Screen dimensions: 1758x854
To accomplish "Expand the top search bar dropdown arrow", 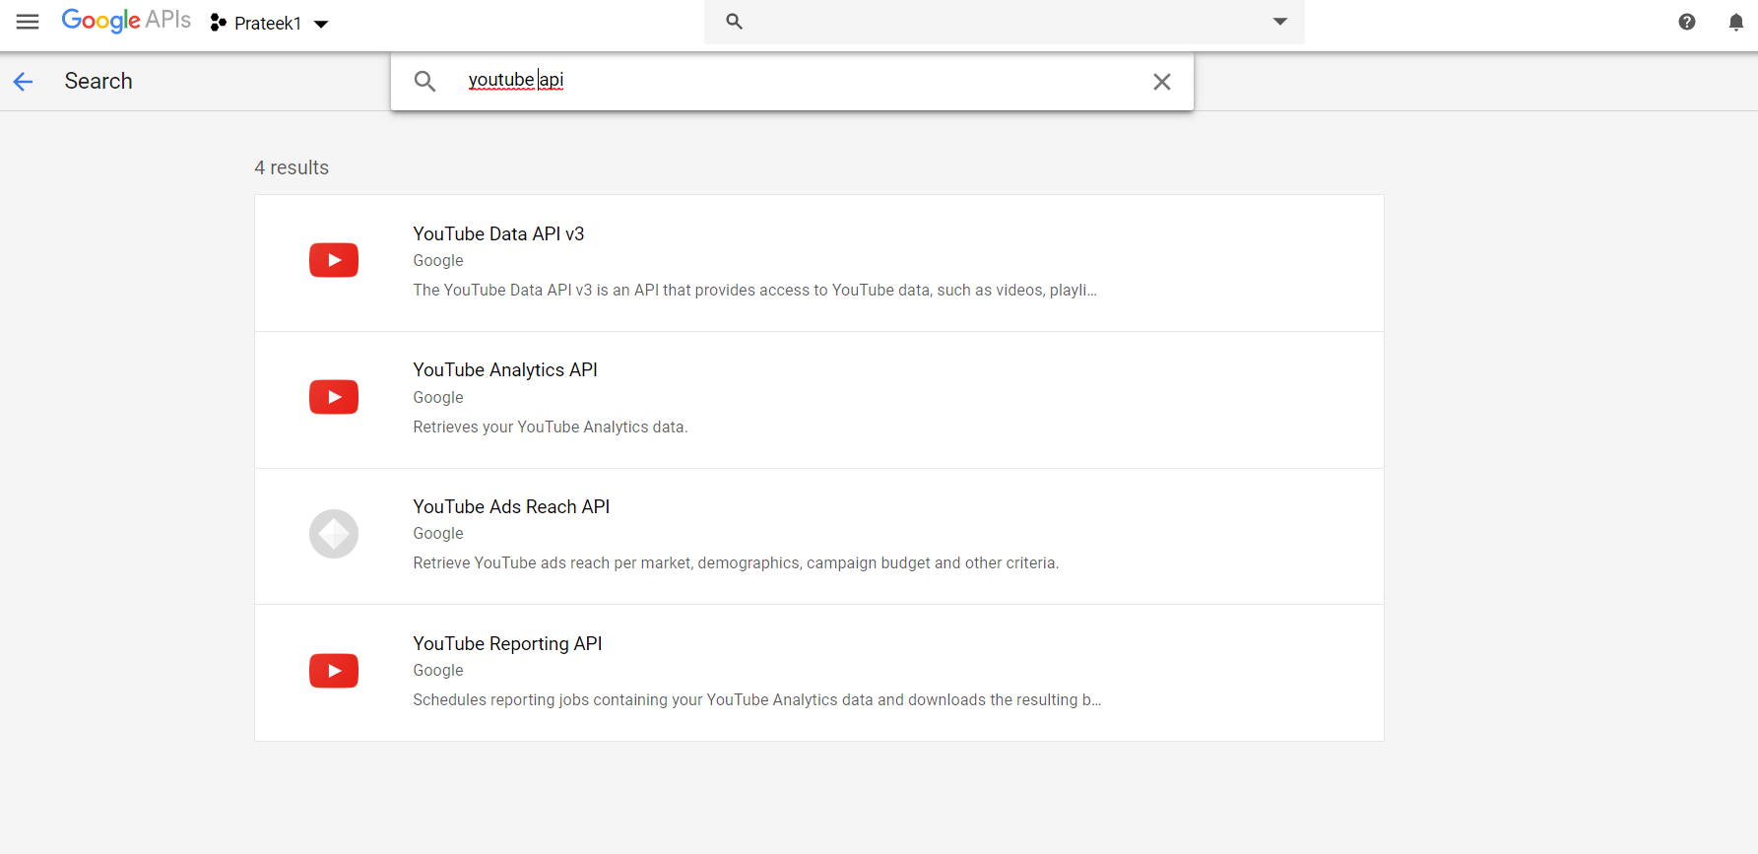I will click(x=1280, y=22).
